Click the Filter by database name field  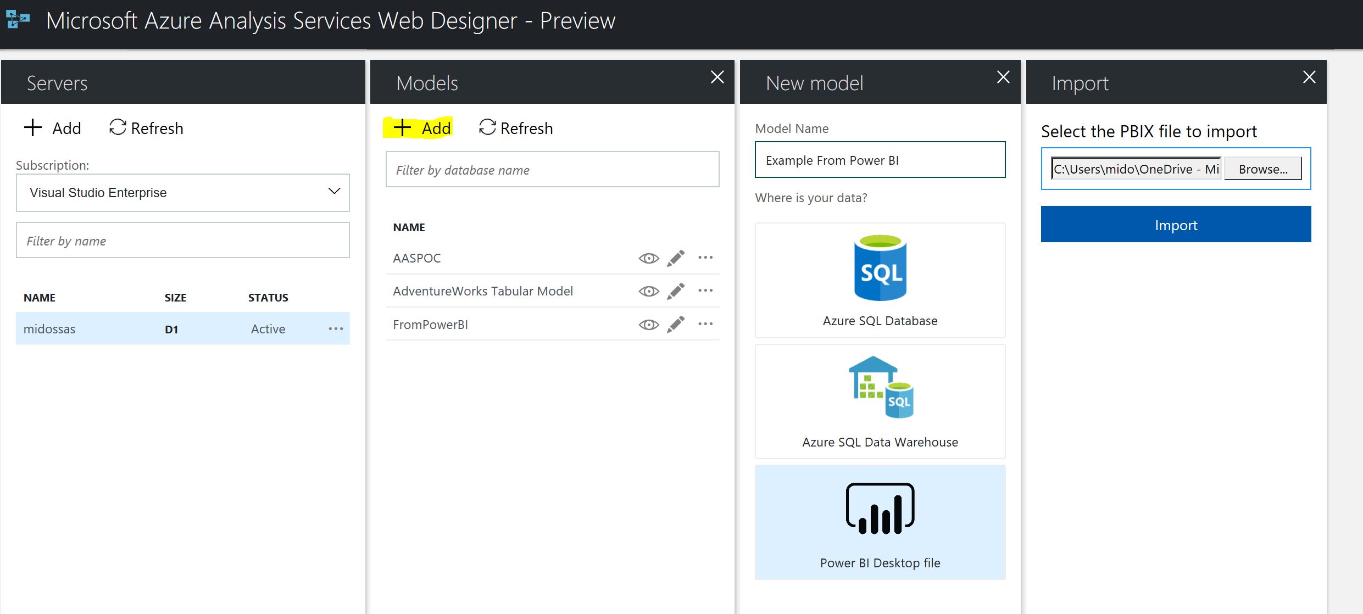[553, 170]
